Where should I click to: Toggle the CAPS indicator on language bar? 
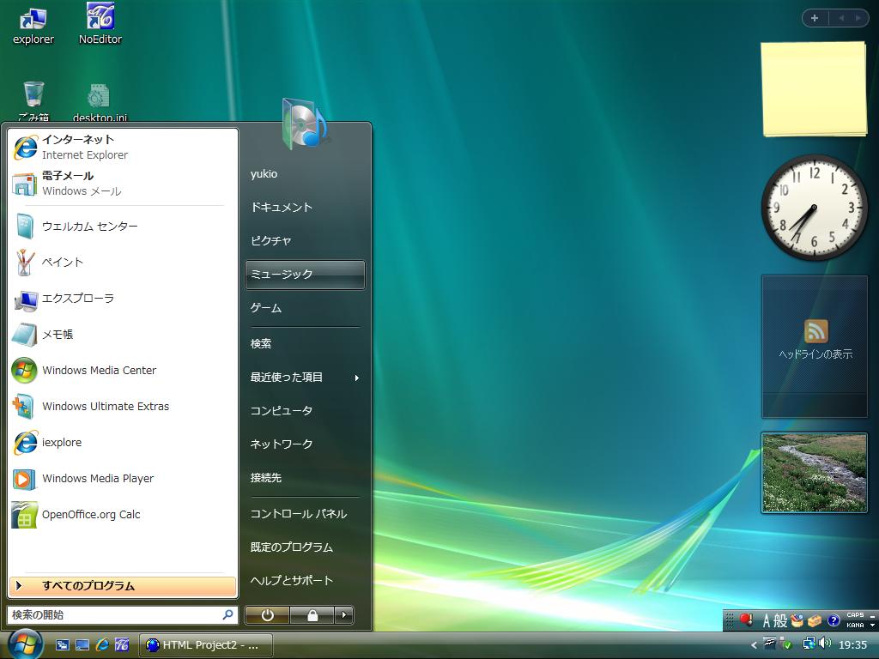[855, 614]
